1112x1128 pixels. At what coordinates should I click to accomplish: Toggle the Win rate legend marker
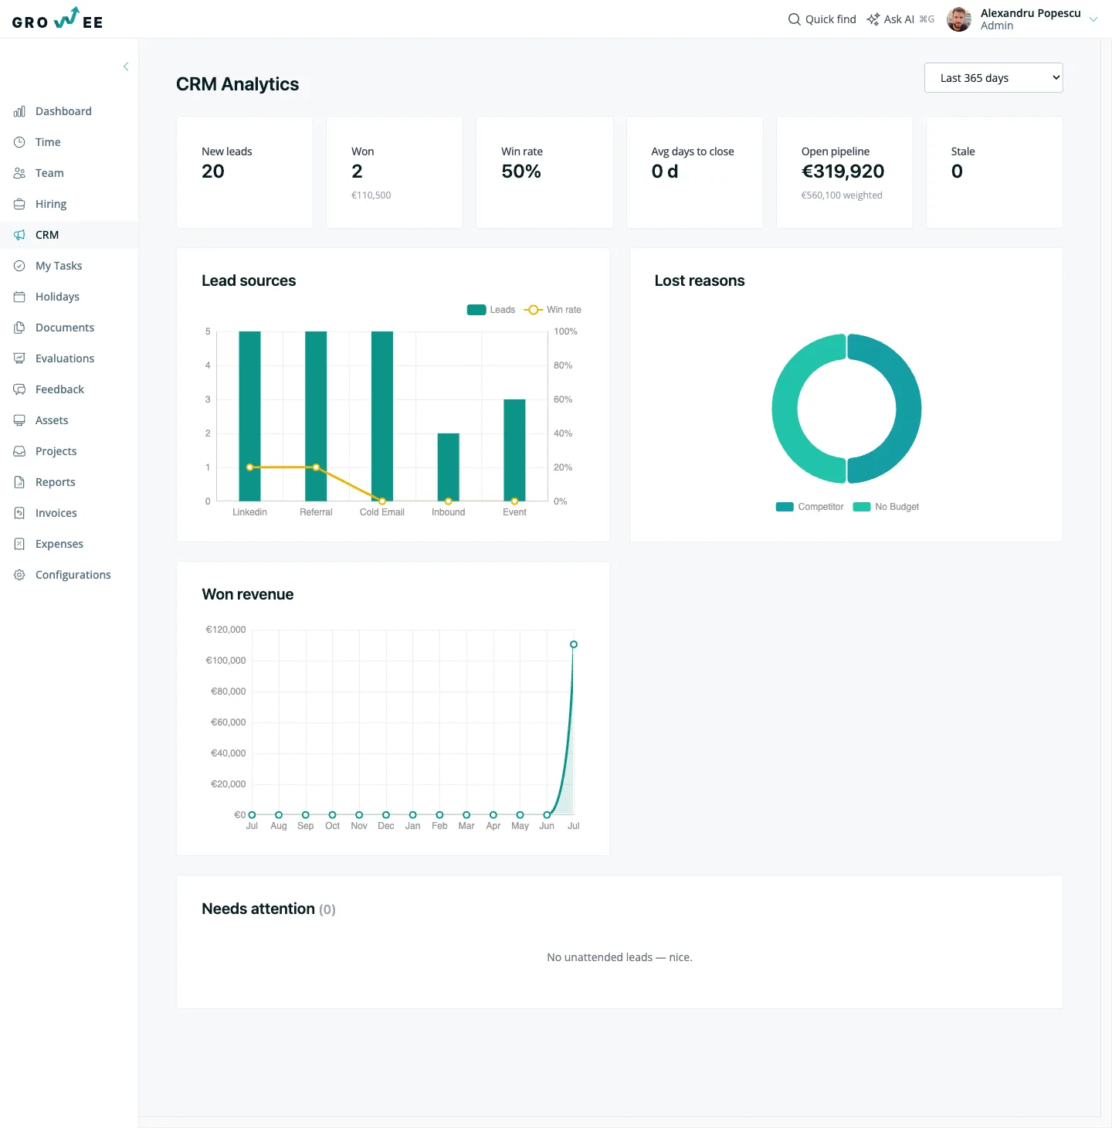coord(533,310)
